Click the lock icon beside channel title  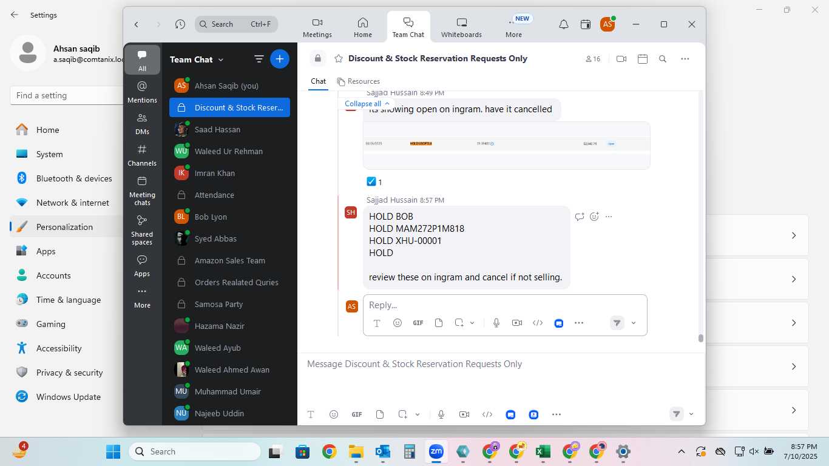click(x=317, y=59)
